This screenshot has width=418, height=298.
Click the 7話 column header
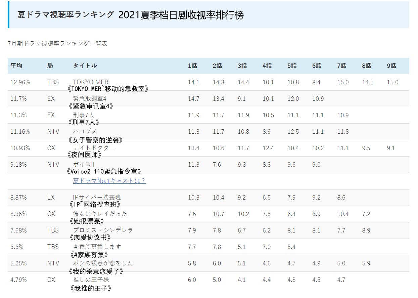pyautogui.click(x=342, y=66)
